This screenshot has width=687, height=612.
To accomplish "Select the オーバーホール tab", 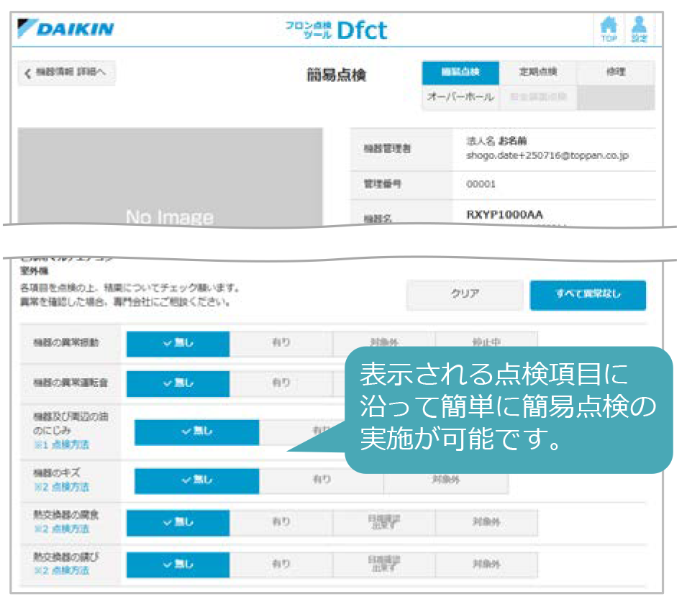I will 460,97.
